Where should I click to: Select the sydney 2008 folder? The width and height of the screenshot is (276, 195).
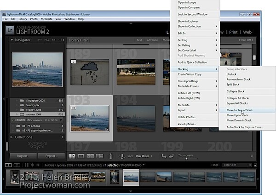point(37,109)
